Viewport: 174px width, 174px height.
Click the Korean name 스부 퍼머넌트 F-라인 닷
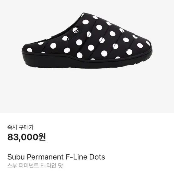tap(35, 166)
